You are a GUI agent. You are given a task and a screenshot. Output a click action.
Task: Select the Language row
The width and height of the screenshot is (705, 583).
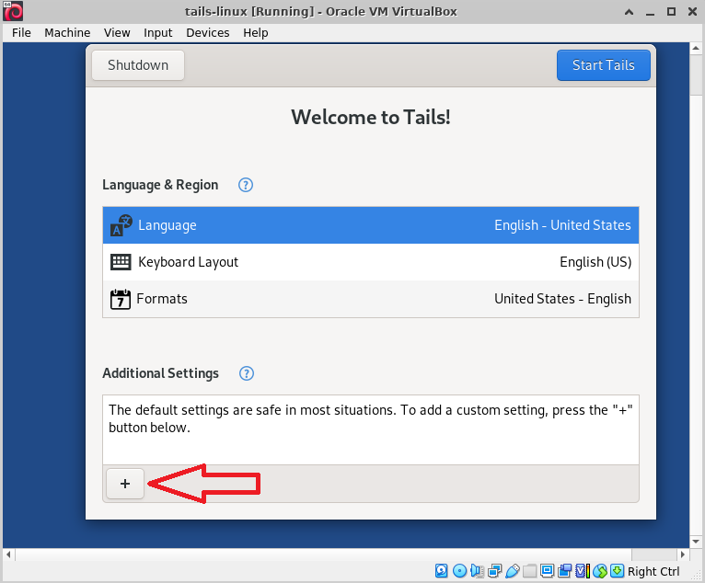[x=371, y=225]
